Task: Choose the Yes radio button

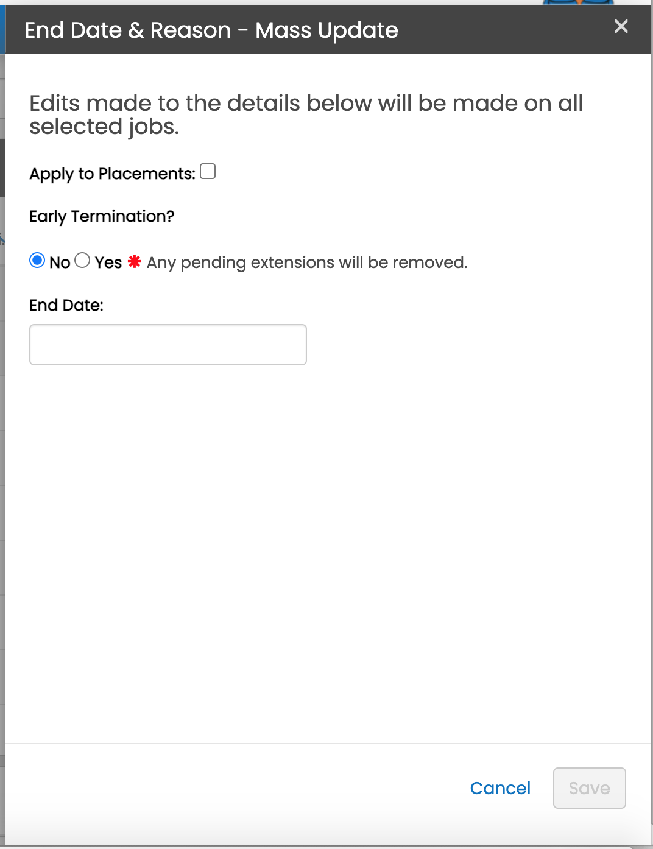Action: (x=82, y=261)
